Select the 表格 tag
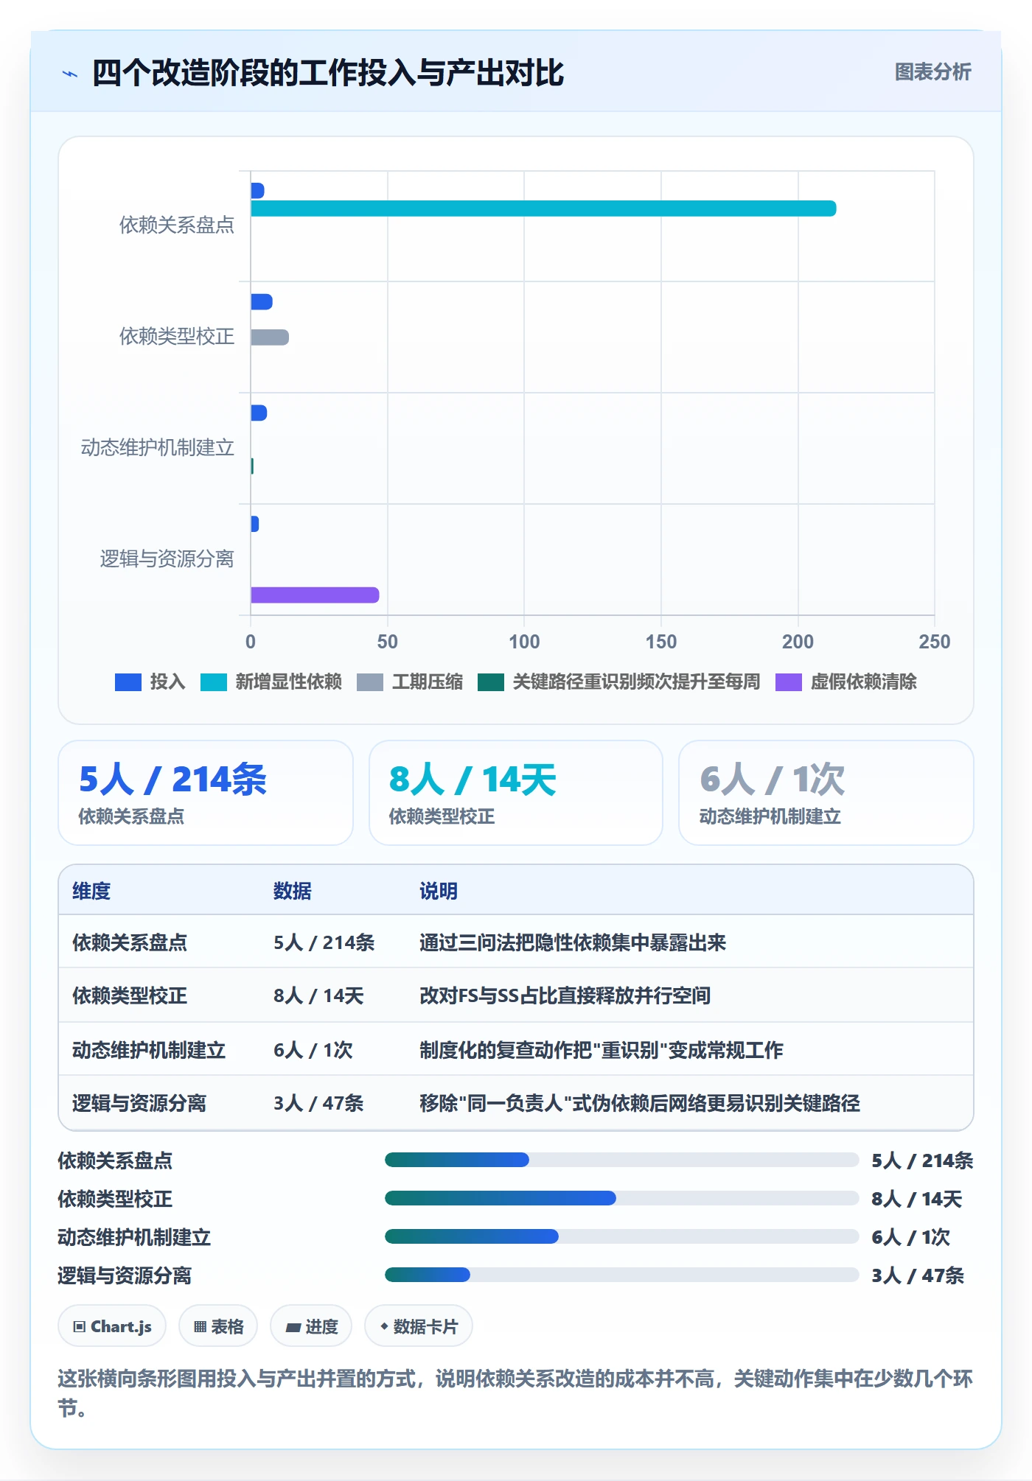The height and width of the screenshot is (1481, 1032). point(218,1326)
